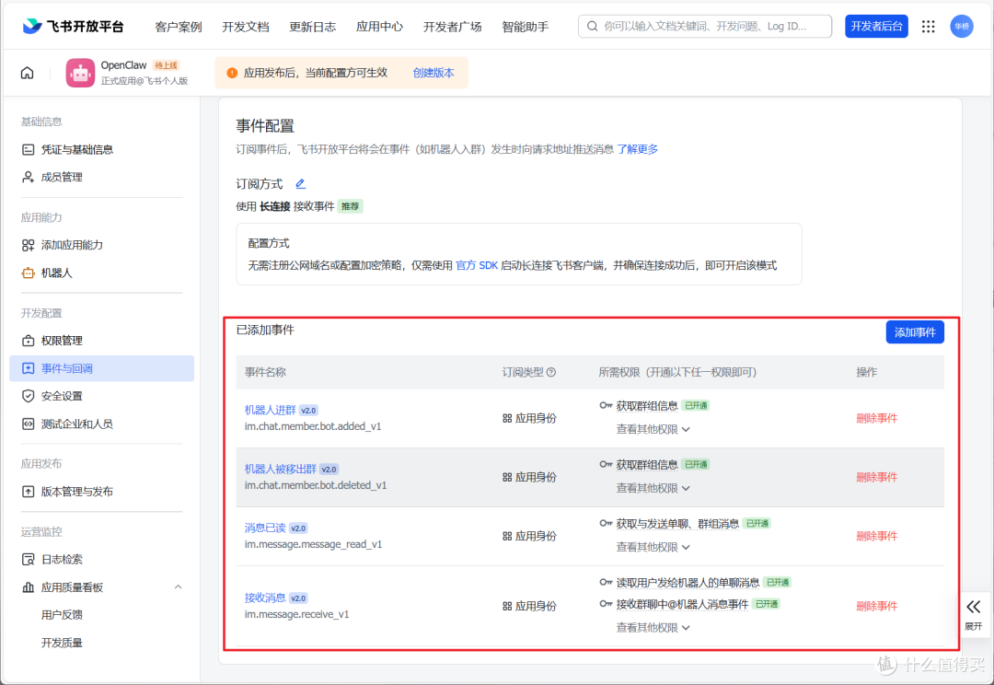Click the im.message.receive_v1 event identifier
This screenshot has width=994, height=685.
click(x=296, y=615)
